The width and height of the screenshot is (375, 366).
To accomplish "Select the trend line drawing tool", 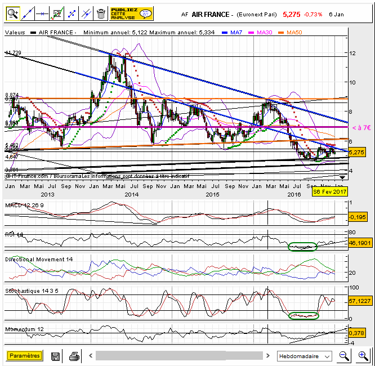I will point(28,14).
